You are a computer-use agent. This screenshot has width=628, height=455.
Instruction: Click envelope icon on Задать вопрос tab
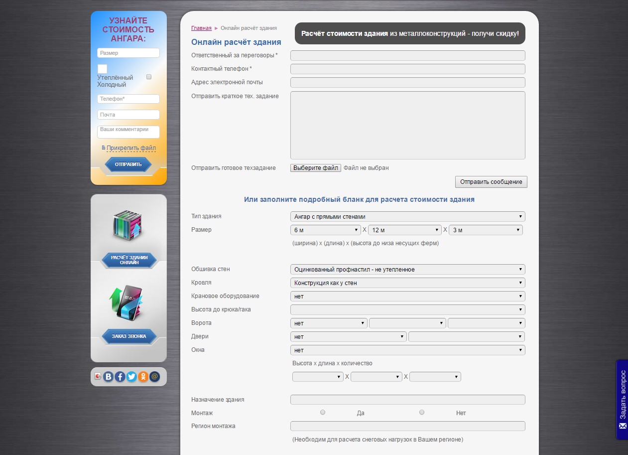pos(623,426)
